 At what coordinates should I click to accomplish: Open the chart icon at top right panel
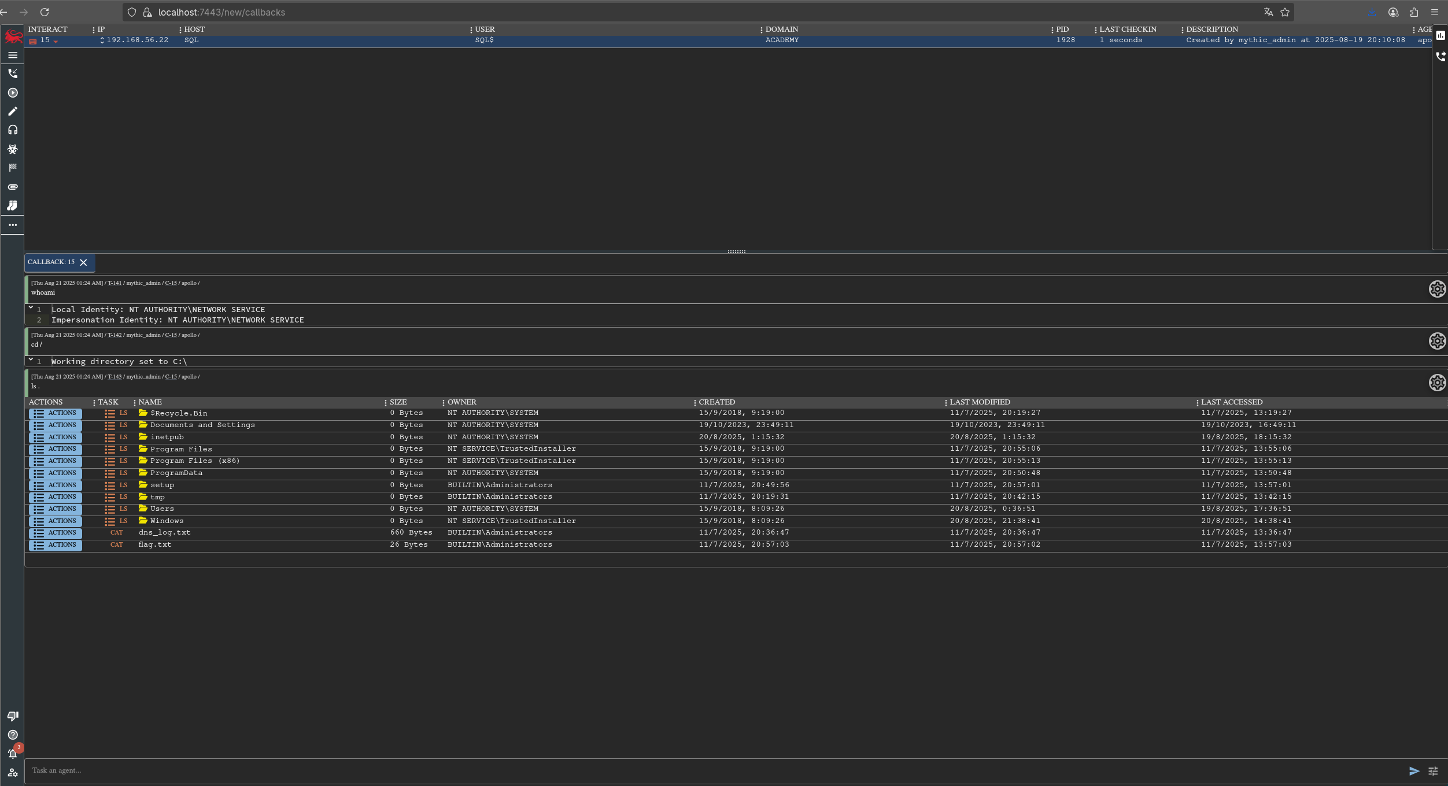point(1440,35)
